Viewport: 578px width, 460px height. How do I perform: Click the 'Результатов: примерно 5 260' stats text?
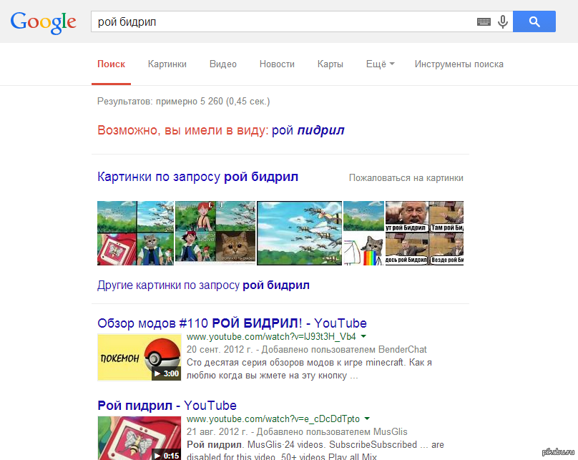point(184,102)
